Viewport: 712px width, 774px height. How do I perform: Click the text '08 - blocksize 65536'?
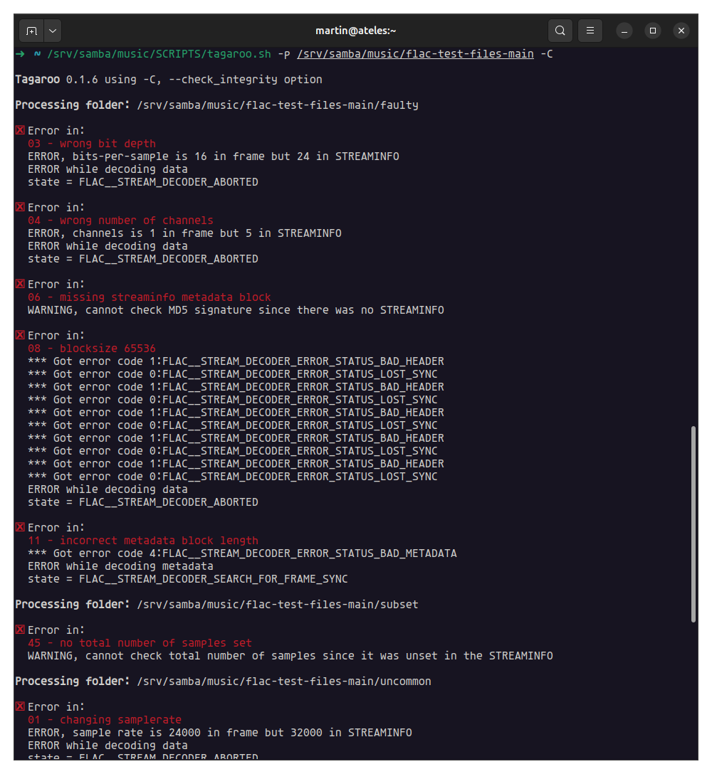[x=92, y=349]
